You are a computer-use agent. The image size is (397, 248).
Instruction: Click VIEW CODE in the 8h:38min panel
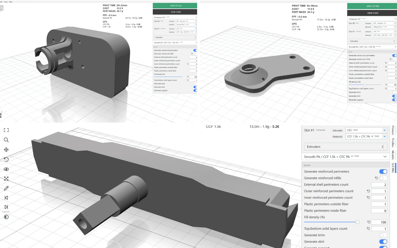pyautogui.click(x=372, y=13)
